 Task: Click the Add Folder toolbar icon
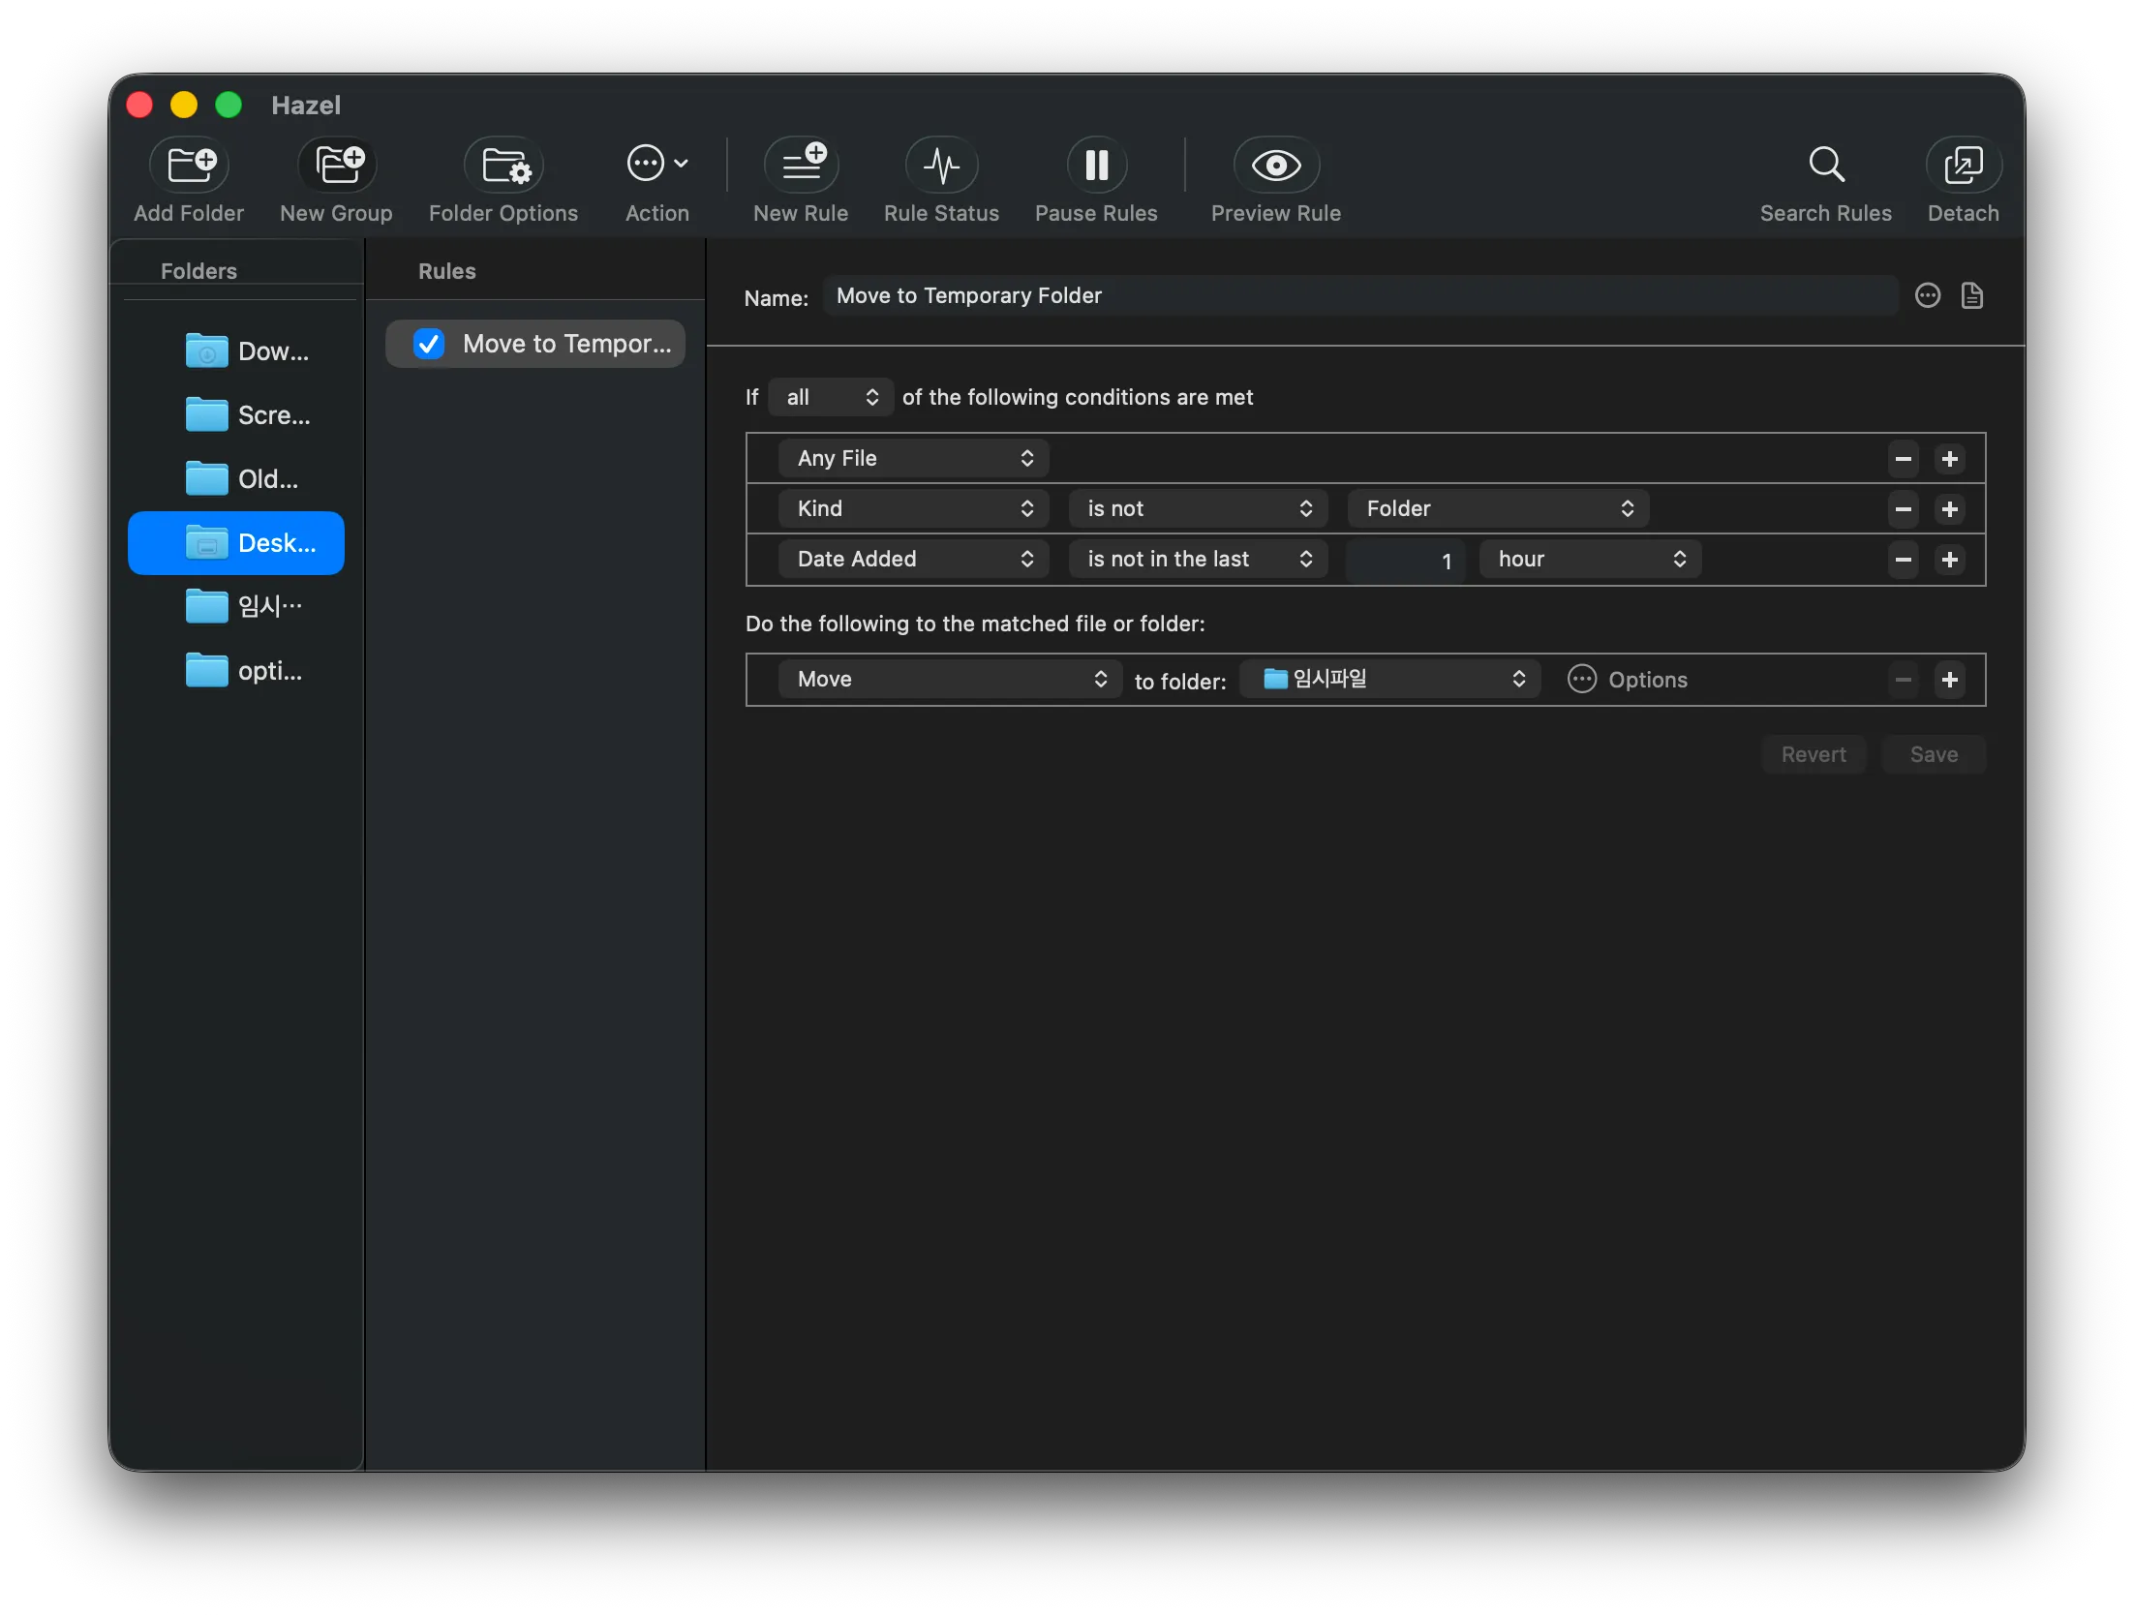tap(190, 165)
